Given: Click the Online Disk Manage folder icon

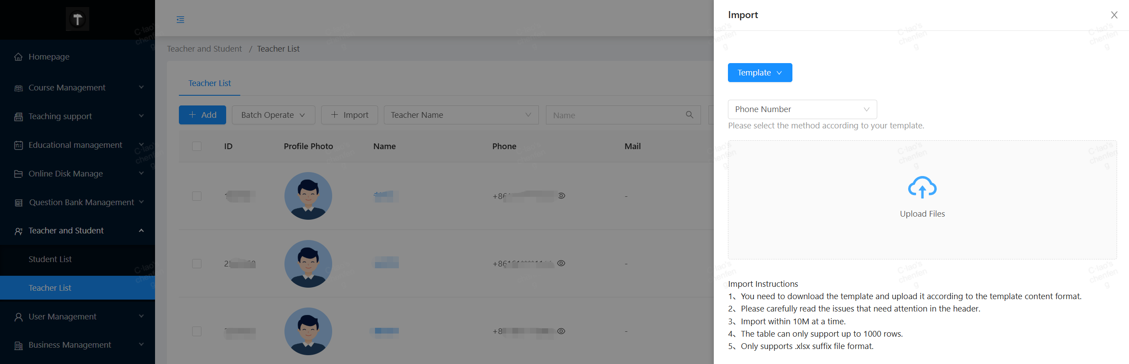Looking at the screenshot, I should click(x=19, y=174).
